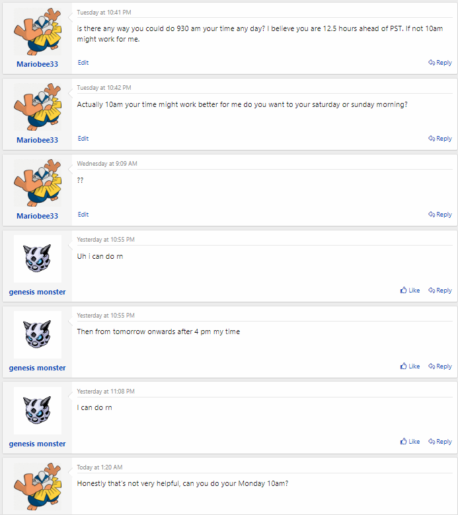
Task: Click the 'Today at 1:20 AM' timestamp
Action: click(x=100, y=467)
